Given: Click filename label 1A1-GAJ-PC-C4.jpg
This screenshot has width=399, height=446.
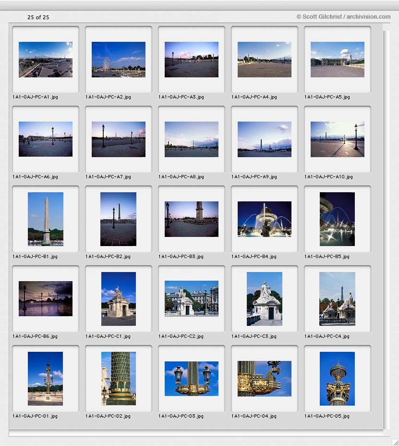Looking at the screenshot, I should 327,336.
